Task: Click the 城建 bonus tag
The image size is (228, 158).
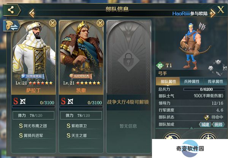Action: 205,125
